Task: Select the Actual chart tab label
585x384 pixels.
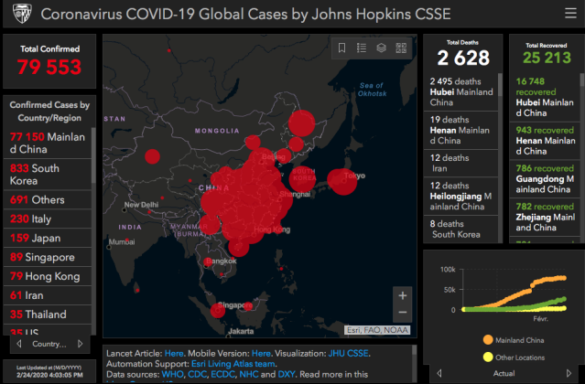Action: [x=504, y=373]
